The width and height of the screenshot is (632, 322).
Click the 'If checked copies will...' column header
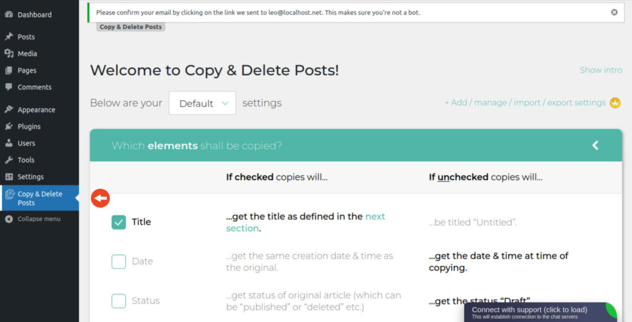pyautogui.click(x=276, y=177)
